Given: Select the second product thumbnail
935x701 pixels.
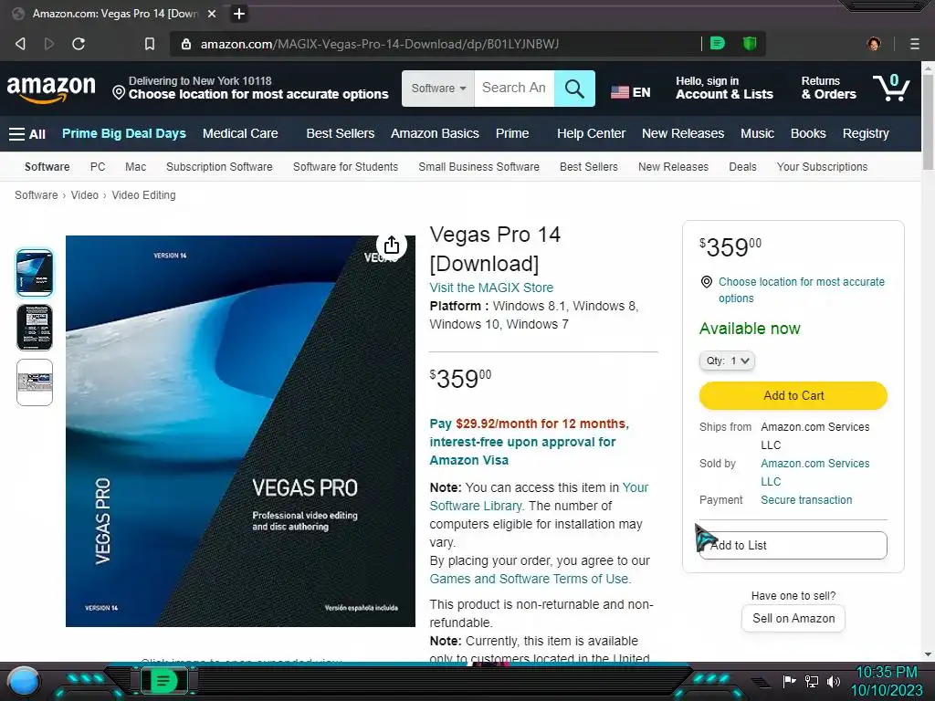Looking at the screenshot, I should pos(35,328).
